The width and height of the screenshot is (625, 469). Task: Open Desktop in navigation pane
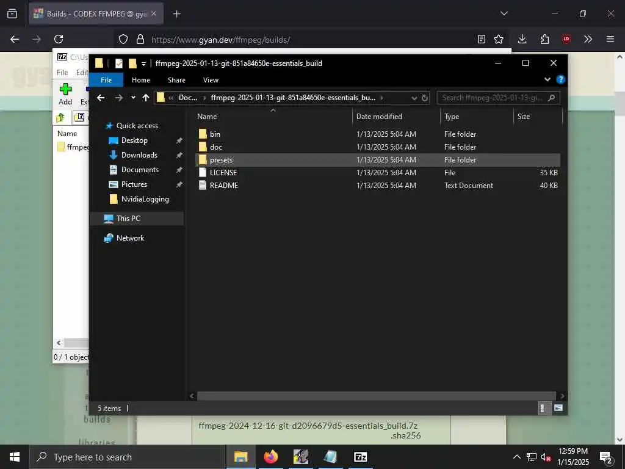[134, 140]
